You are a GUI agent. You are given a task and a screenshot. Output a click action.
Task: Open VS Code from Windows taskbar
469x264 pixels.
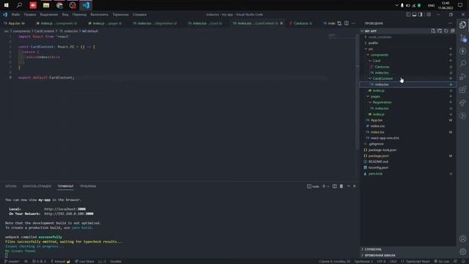tap(86, 5)
